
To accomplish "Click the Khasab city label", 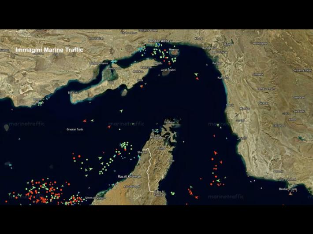I will coord(156,137).
